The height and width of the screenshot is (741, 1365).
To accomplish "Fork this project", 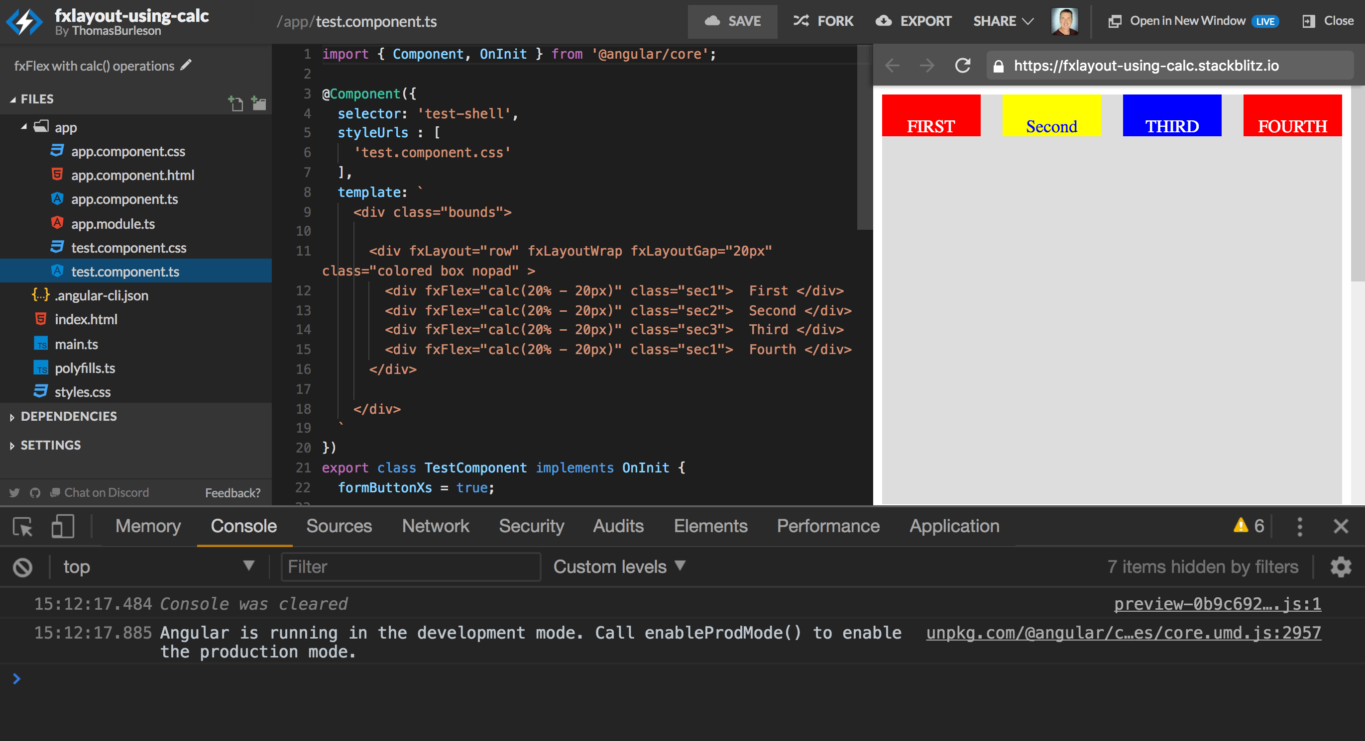I will [x=823, y=21].
